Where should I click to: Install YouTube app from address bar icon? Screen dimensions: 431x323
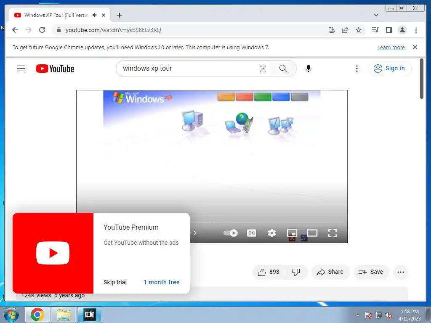pyautogui.click(x=332, y=30)
